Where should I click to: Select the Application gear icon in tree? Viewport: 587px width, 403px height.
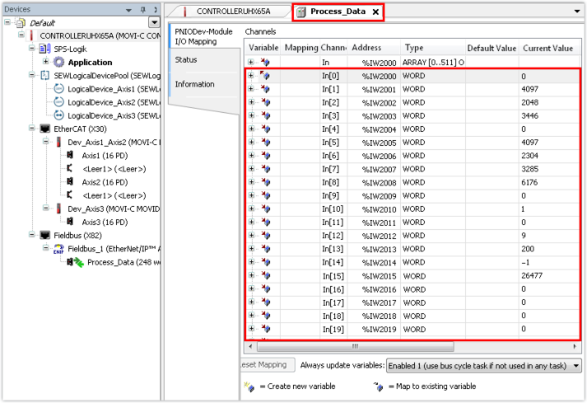(58, 63)
